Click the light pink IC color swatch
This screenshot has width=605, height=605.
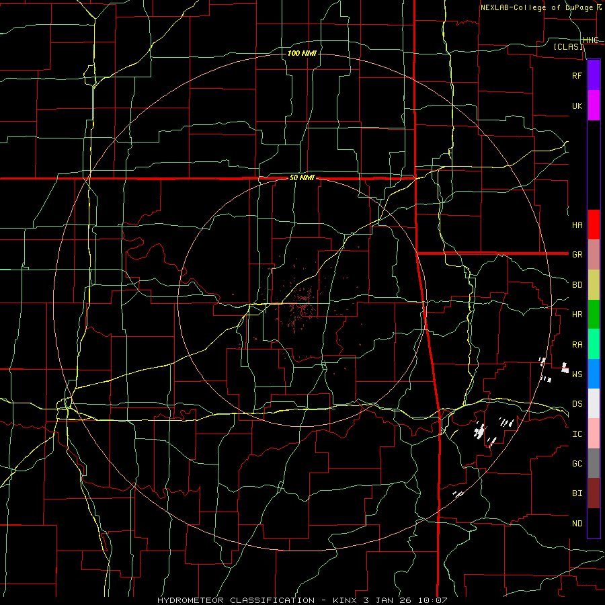click(x=594, y=434)
